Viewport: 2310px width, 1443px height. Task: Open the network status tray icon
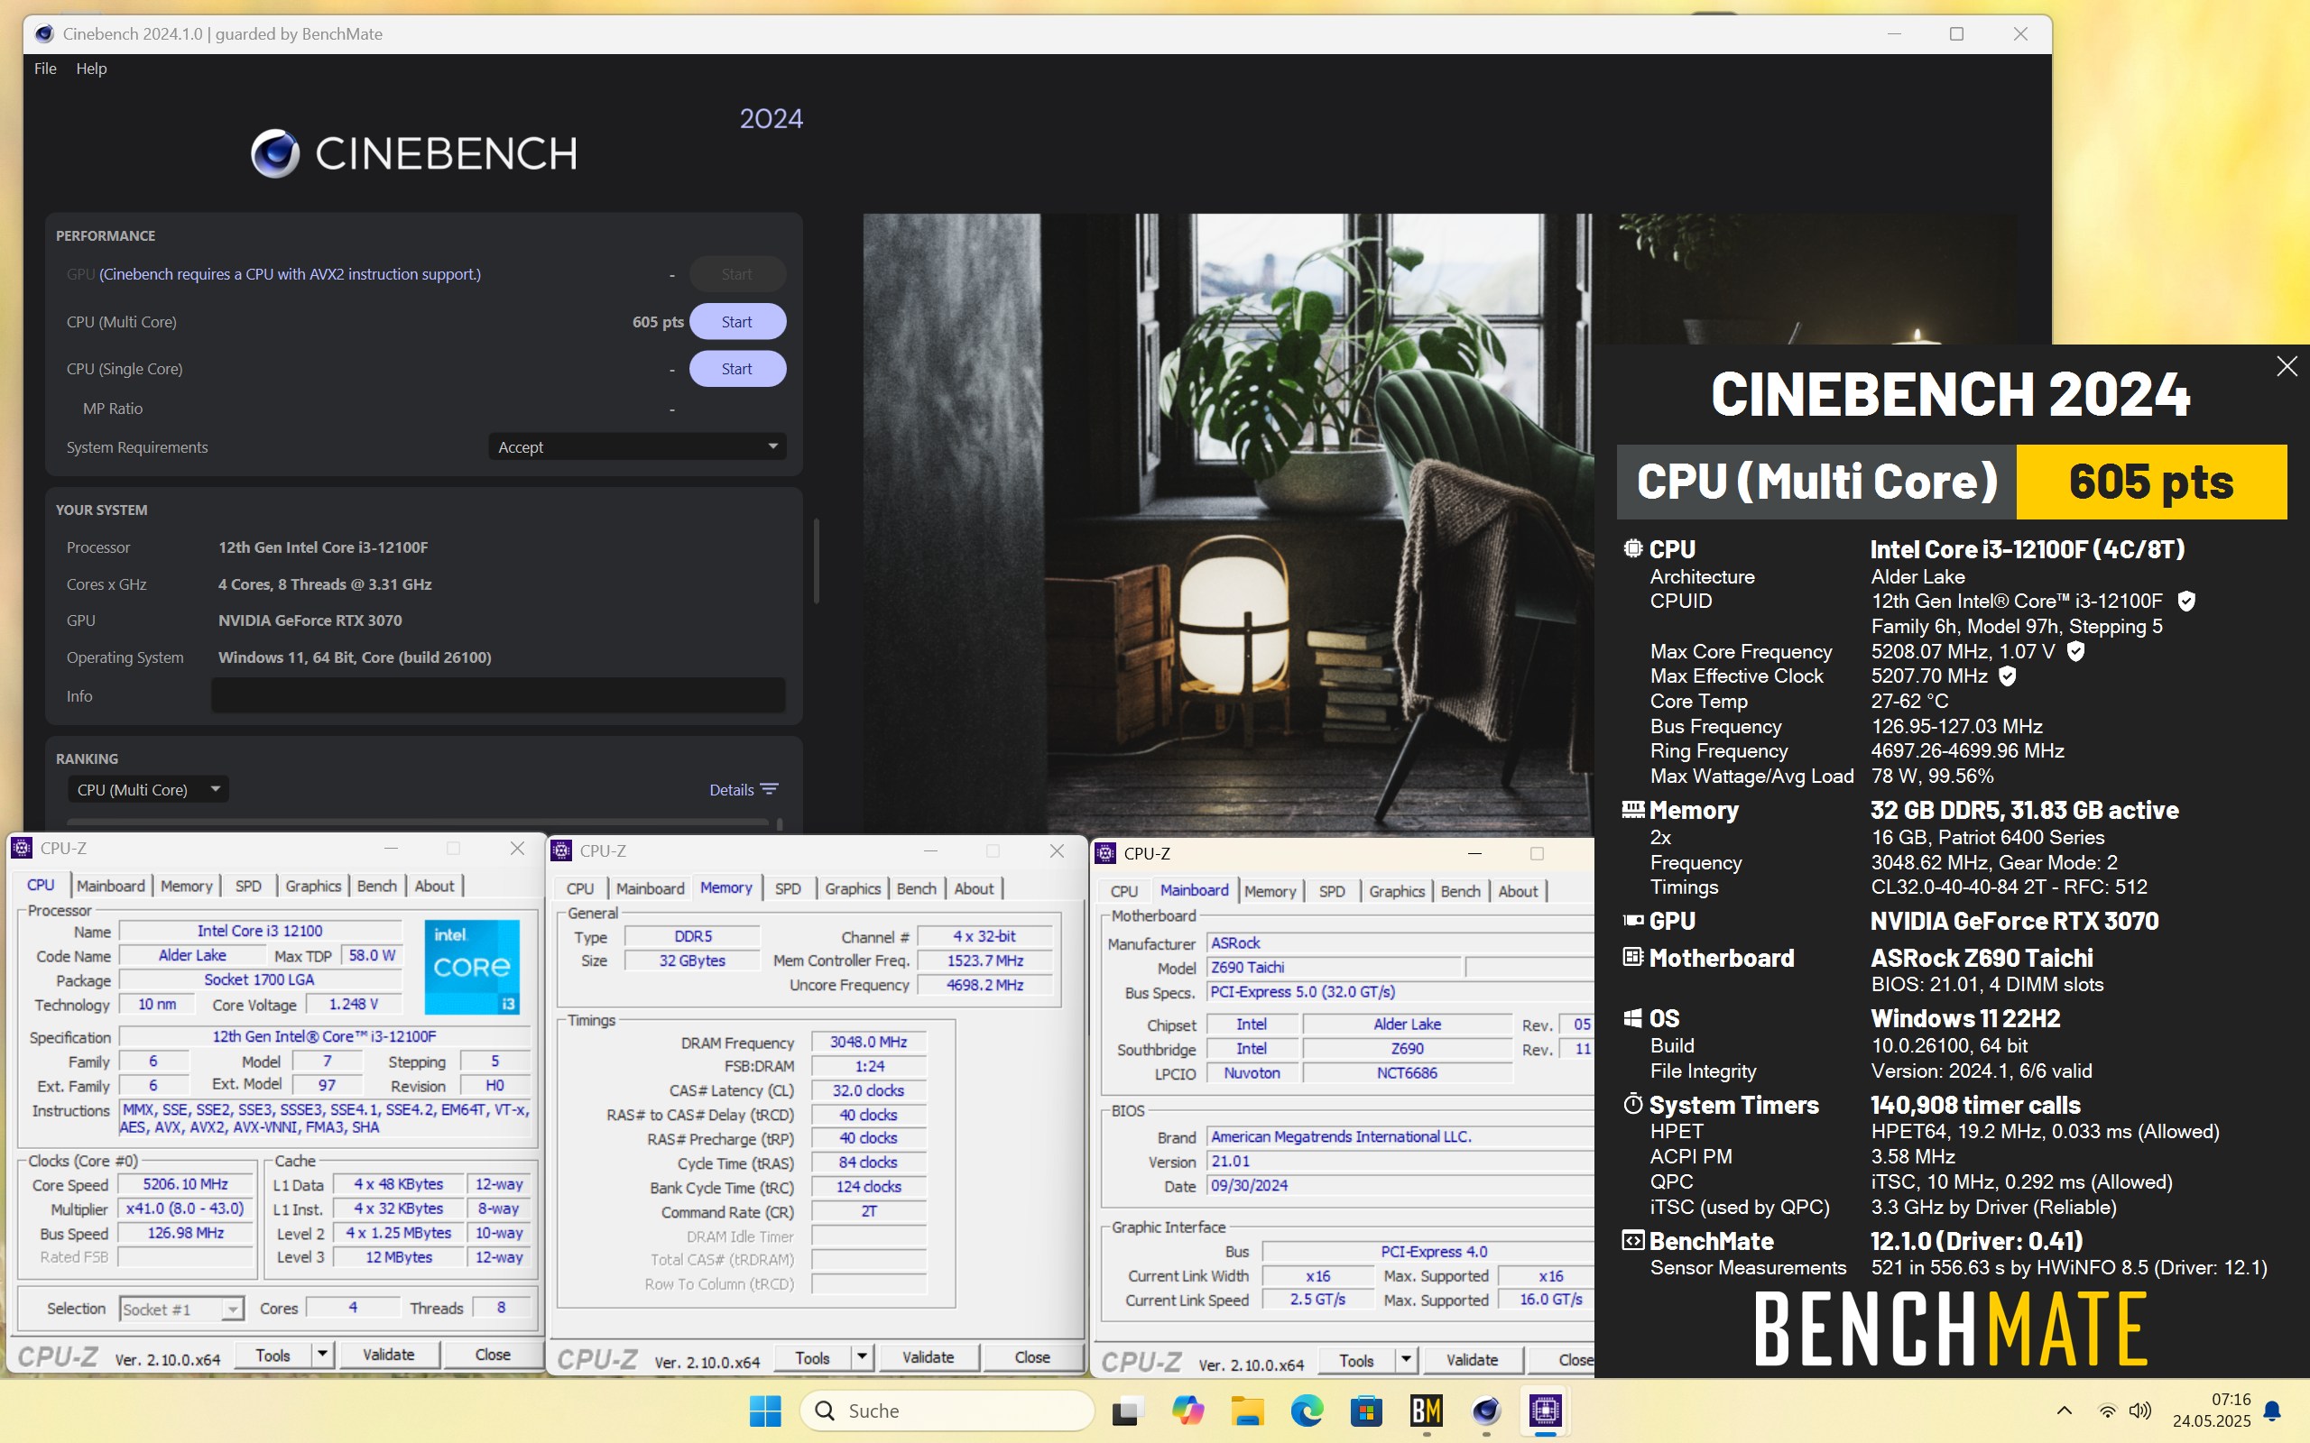pos(2107,1411)
